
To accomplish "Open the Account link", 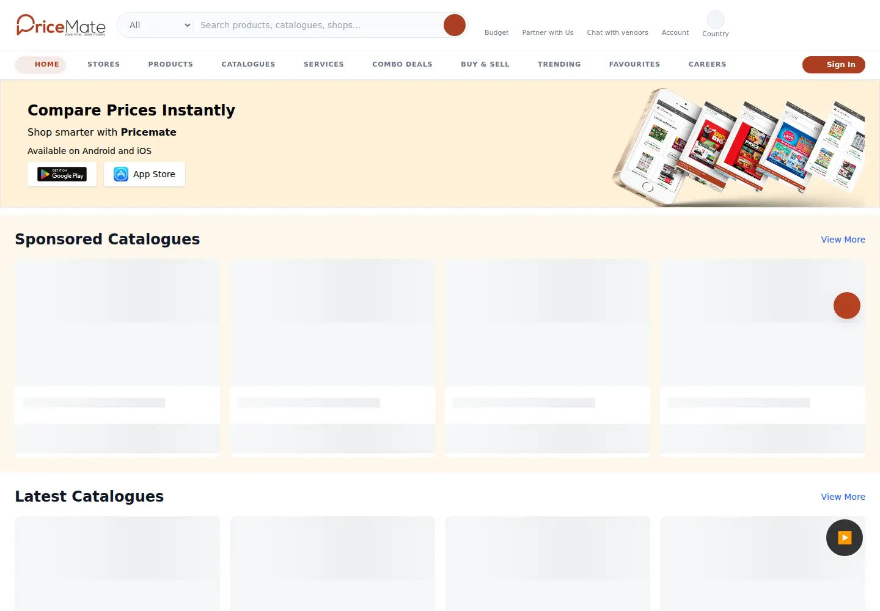I will point(675,32).
